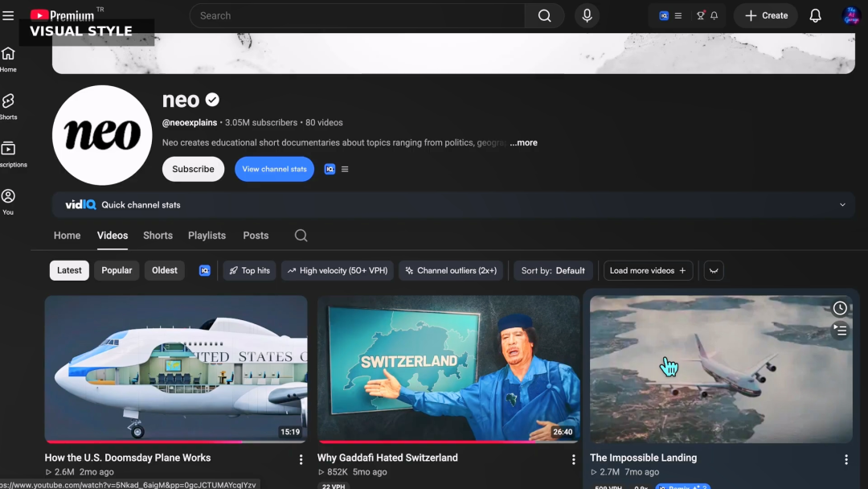Click vidIQ icon in filter row

(205, 271)
